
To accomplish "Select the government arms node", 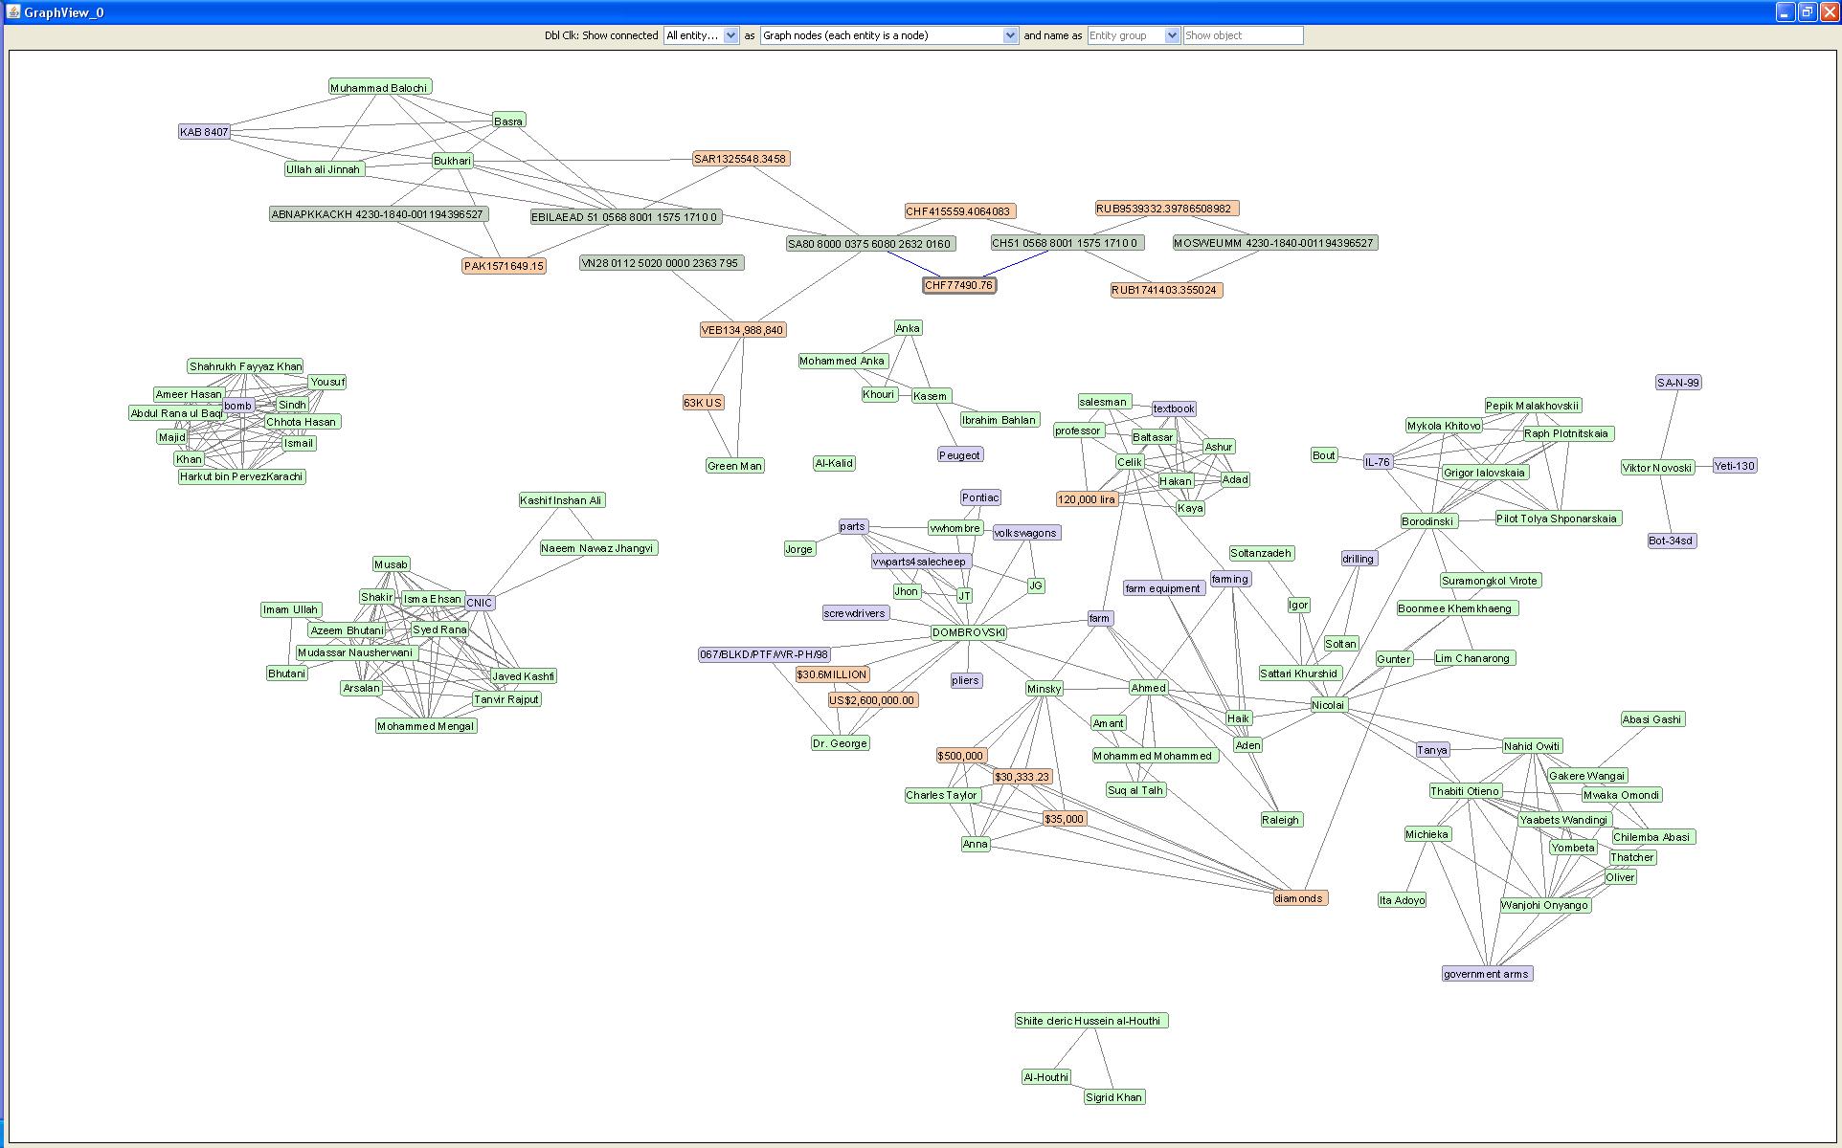I will click(x=1487, y=974).
